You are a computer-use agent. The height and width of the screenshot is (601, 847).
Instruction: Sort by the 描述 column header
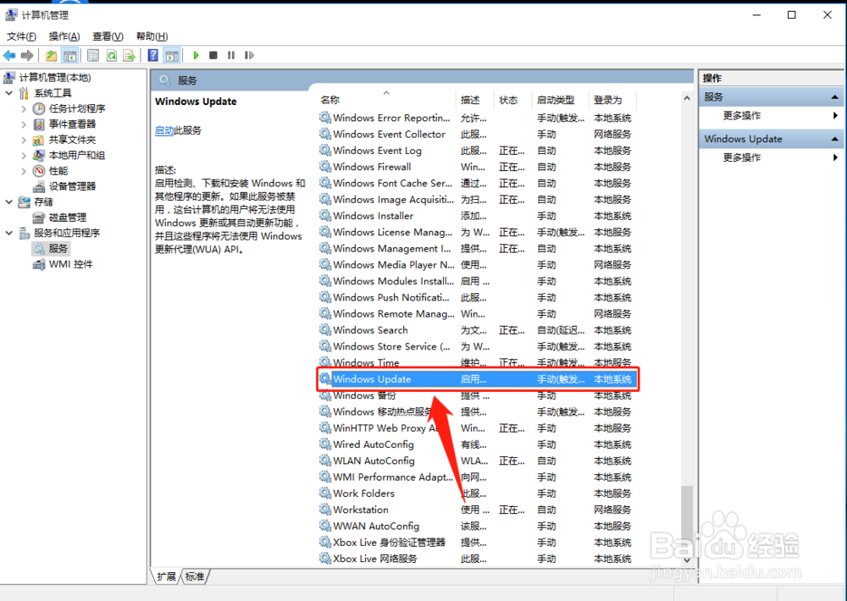pos(475,100)
